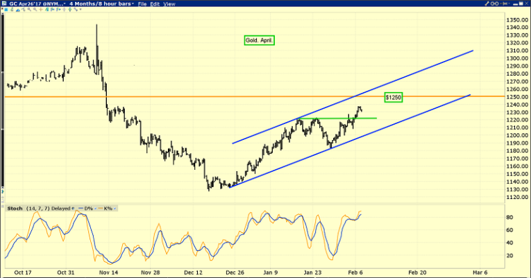Select the 'Gold. April.' text annotation
The width and height of the screenshot is (531, 278).
pyautogui.click(x=259, y=41)
